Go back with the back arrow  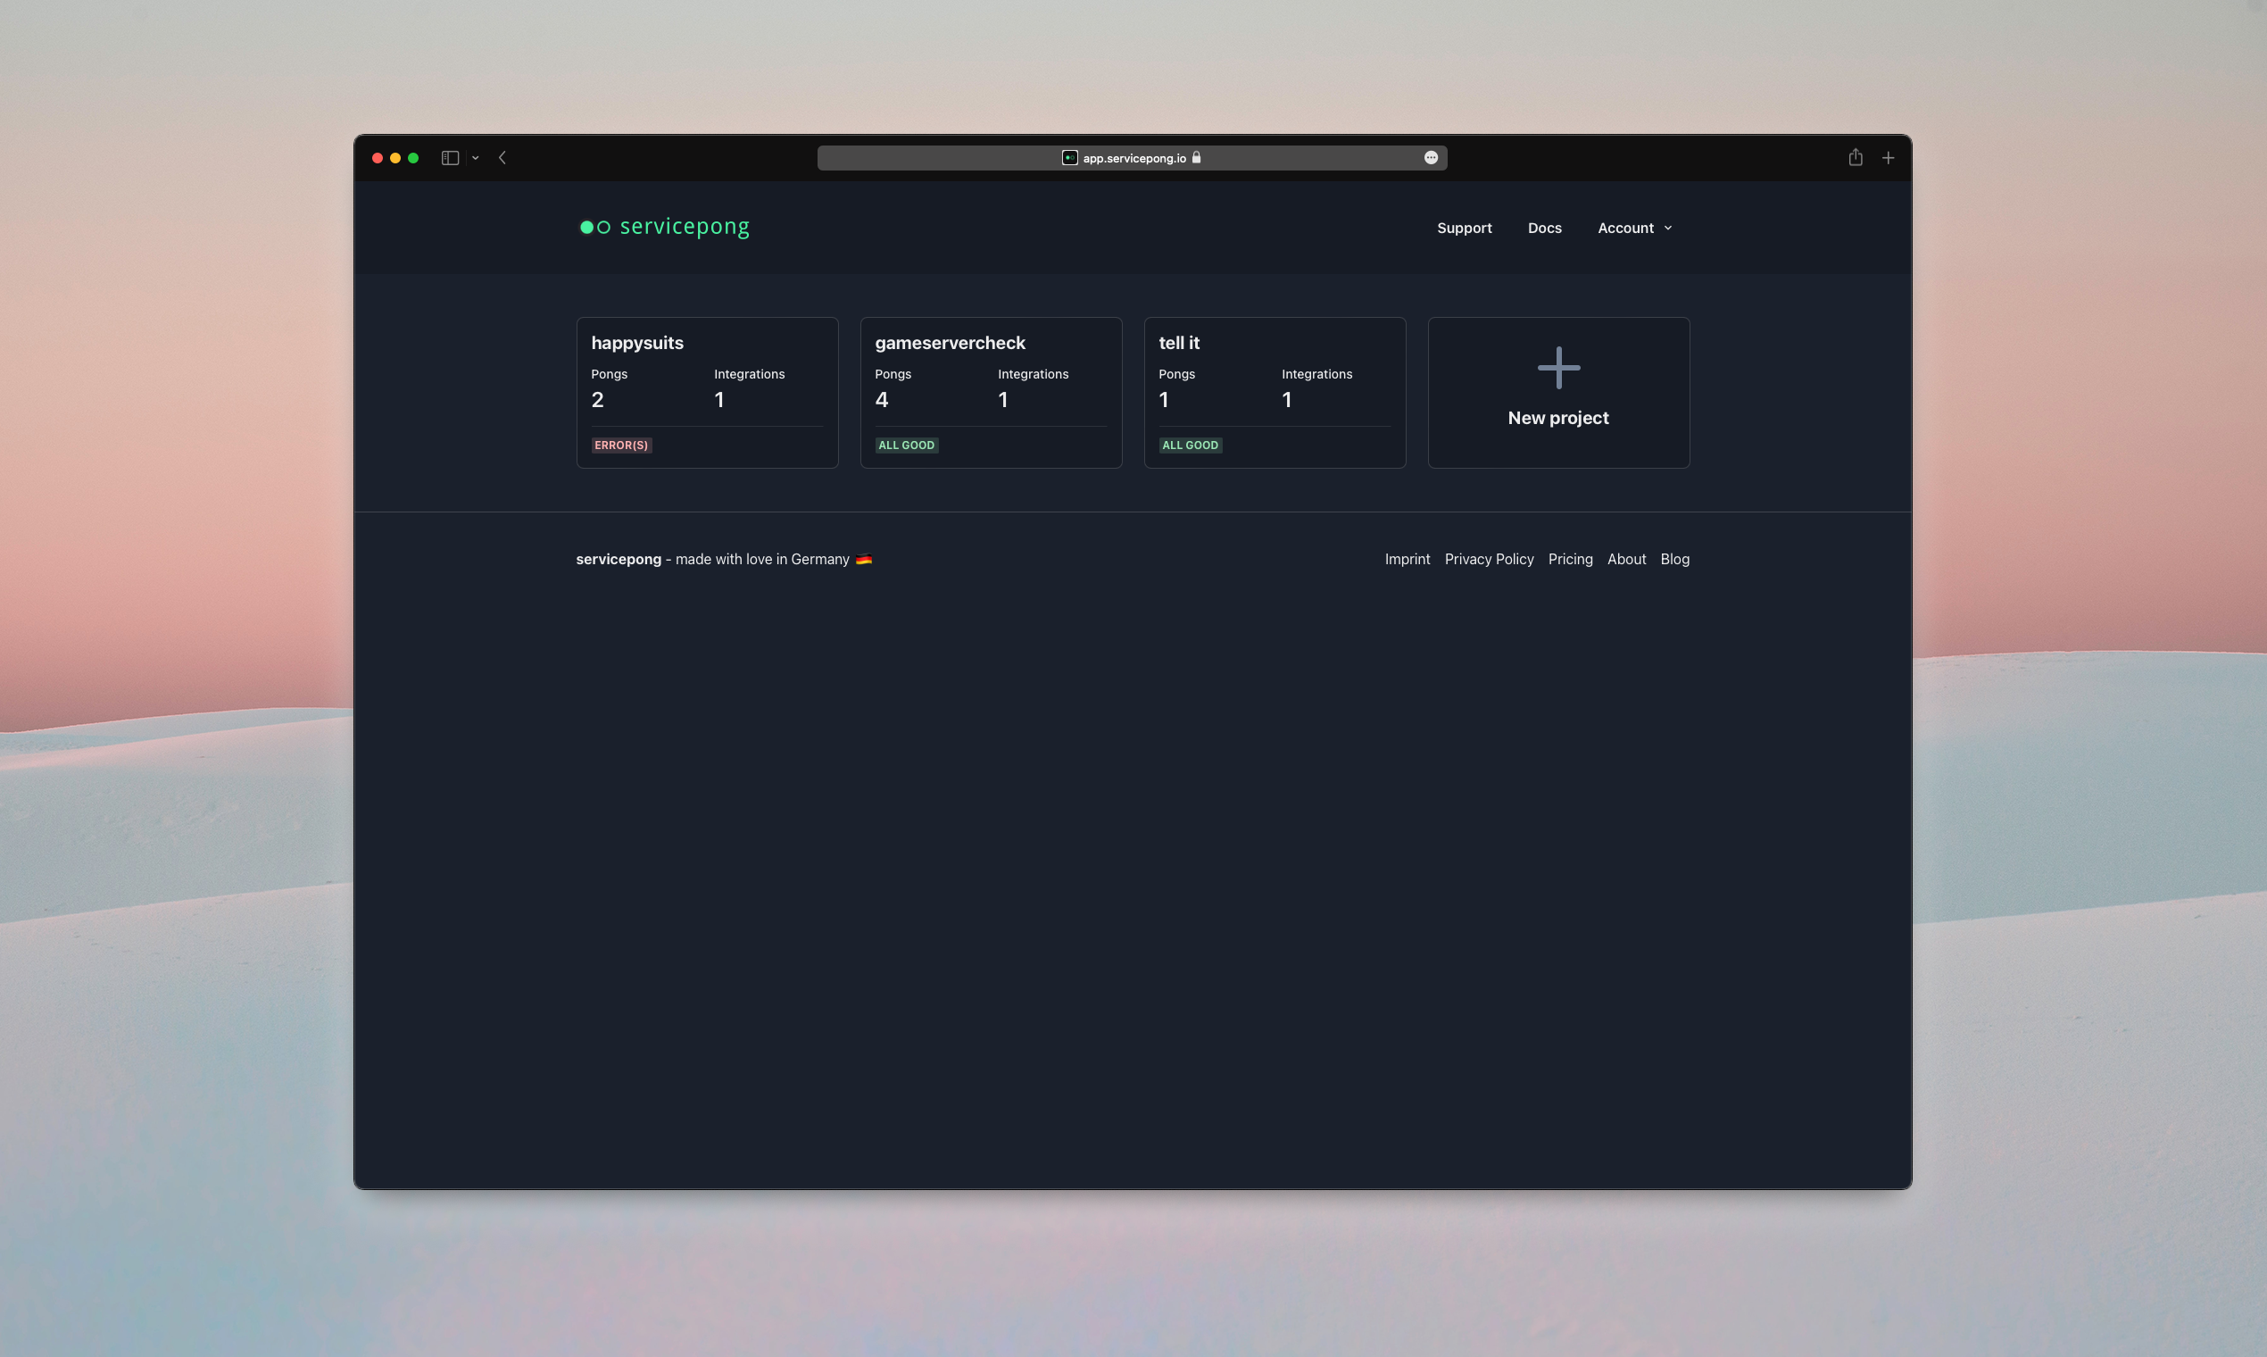(502, 158)
